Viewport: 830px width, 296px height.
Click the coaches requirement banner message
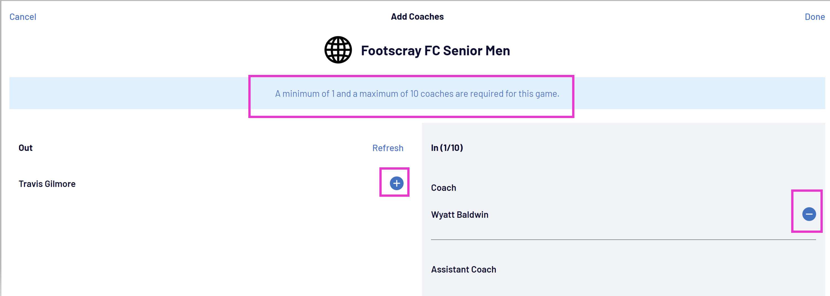pos(417,94)
